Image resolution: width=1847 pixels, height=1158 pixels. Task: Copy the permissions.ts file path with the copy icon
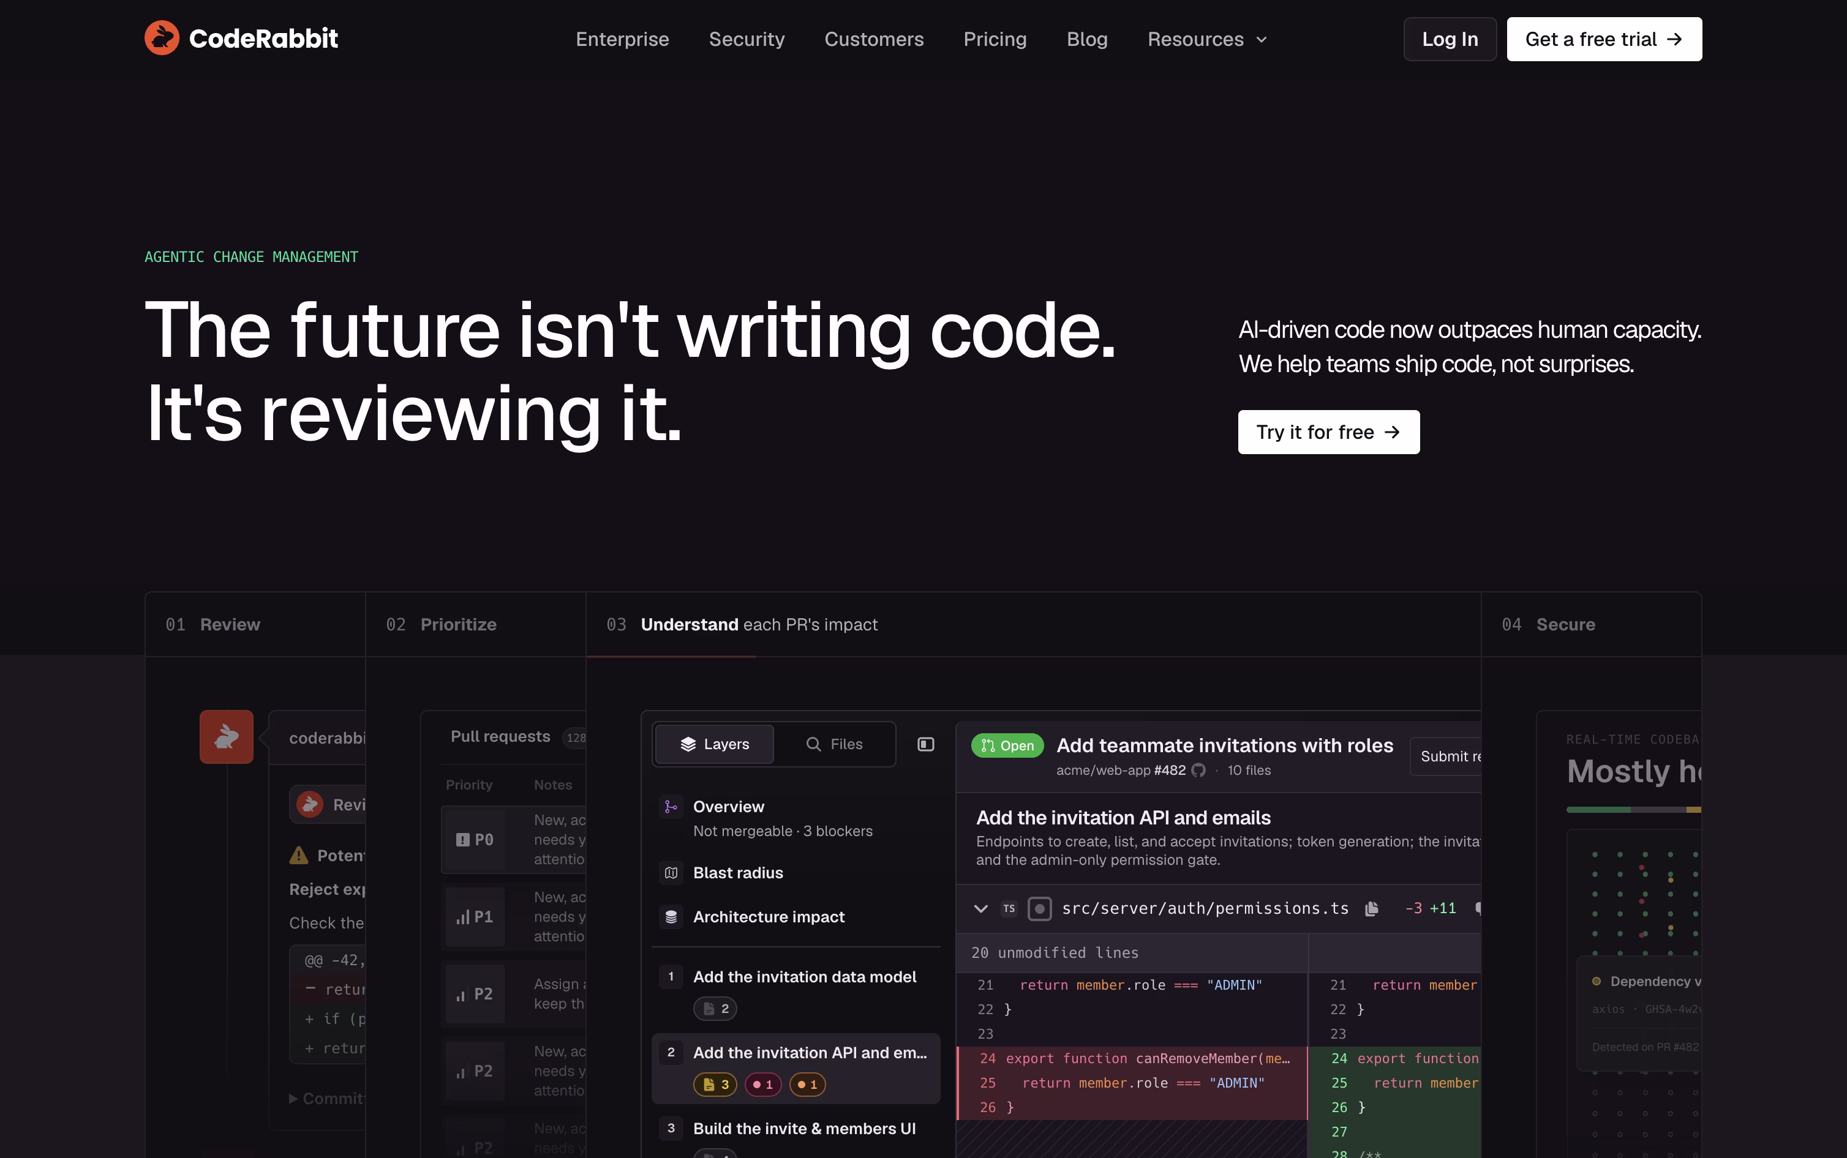tap(1371, 908)
